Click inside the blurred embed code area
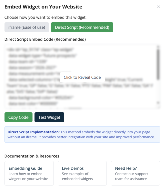 [x=37, y=95]
